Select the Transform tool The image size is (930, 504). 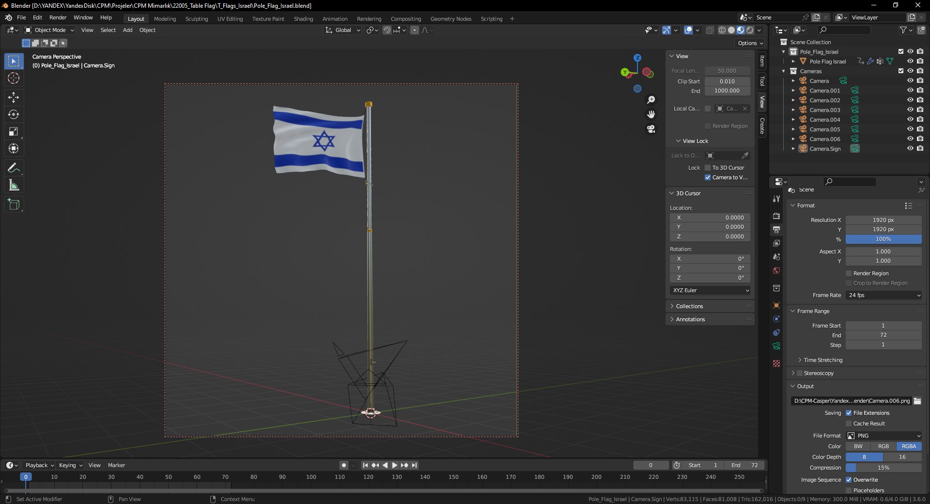[14, 148]
